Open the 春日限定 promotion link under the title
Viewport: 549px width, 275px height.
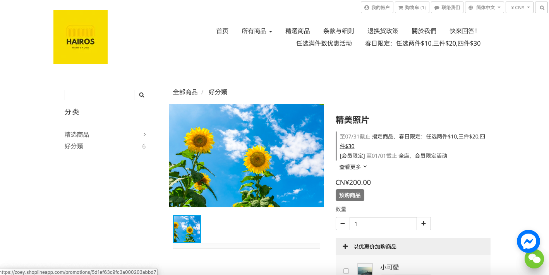412,141
